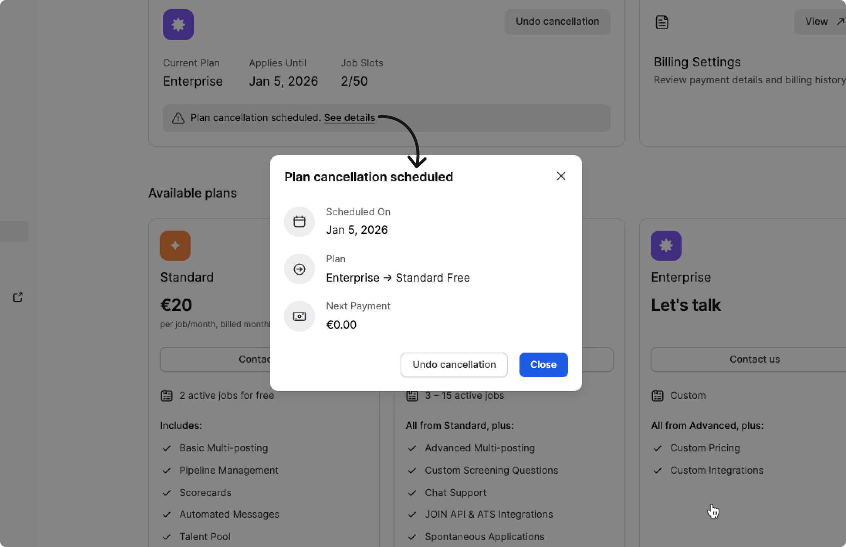
Task: Click the external link icon in sidebar
Action: pyautogui.click(x=18, y=297)
